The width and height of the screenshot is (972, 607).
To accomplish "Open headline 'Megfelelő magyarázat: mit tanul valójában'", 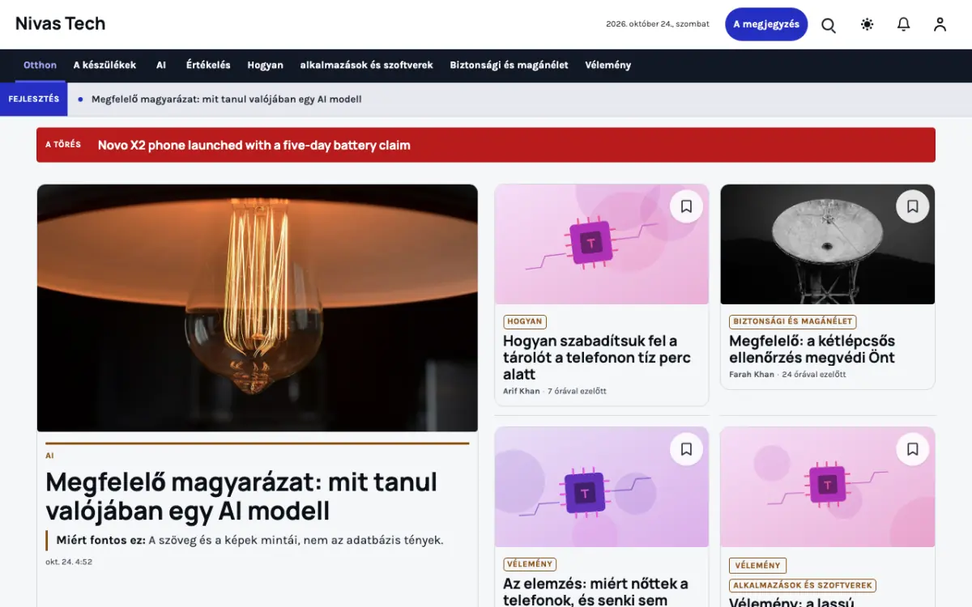I will (x=241, y=496).
